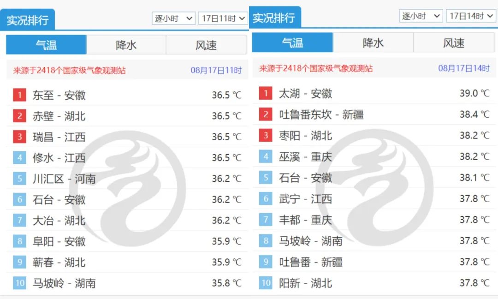Click the blue rank 8 badge beside 阜阳 - 安徽

click(x=19, y=241)
